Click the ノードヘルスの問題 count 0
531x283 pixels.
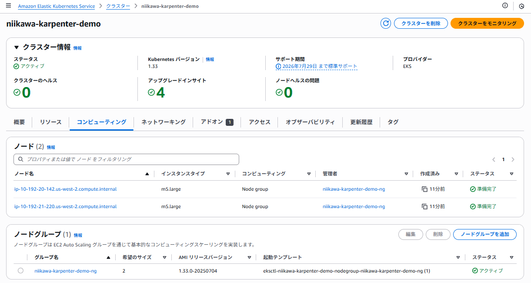pos(288,93)
